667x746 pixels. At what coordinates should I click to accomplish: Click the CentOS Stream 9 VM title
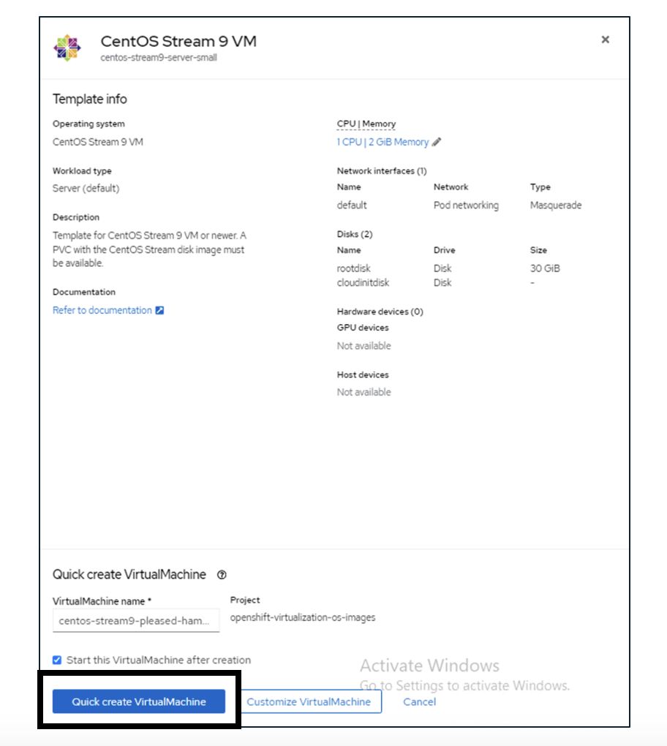pyautogui.click(x=178, y=42)
